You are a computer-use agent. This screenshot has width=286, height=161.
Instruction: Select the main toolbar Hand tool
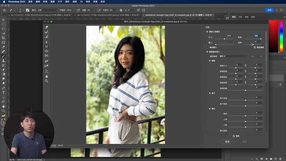pyautogui.click(x=3, y=106)
